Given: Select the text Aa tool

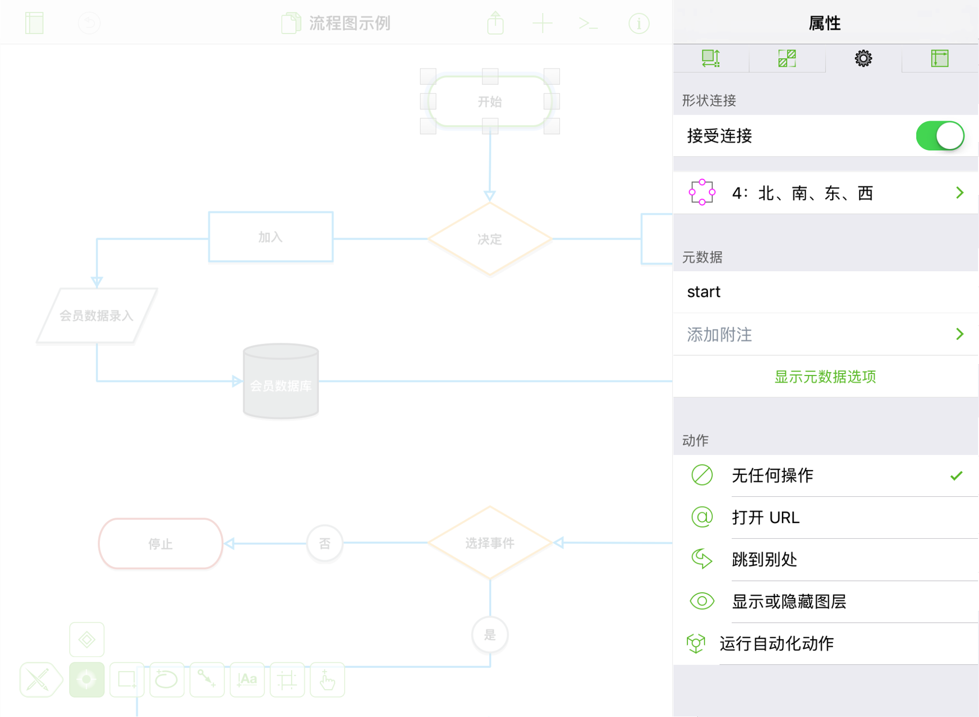Looking at the screenshot, I should click(247, 680).
